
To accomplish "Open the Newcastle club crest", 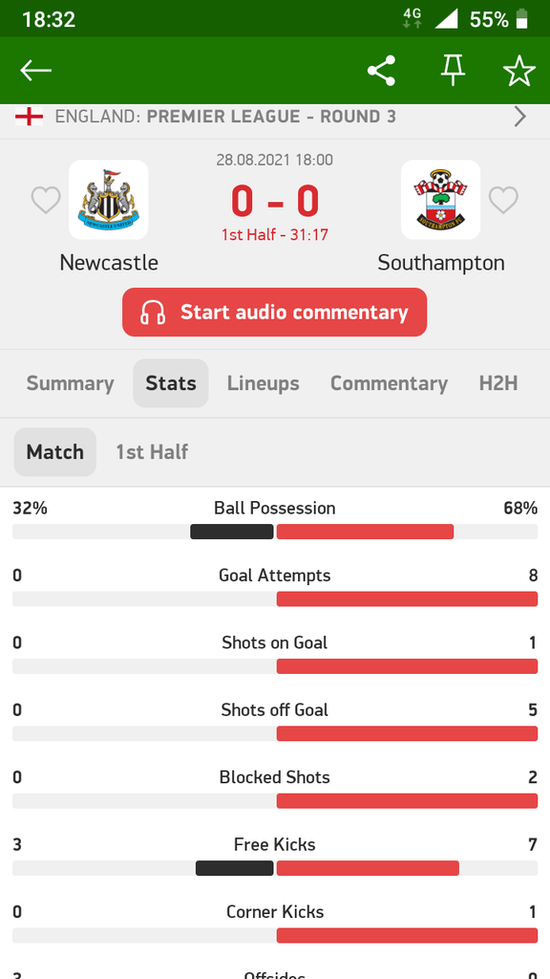I will point(109,200).
